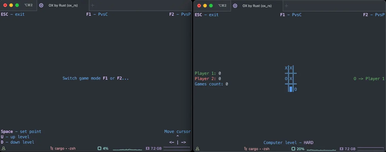The width and height of the screenshot is (386, 152).
Task: Click the user icon in left terminal status bar
Action: point(4,148)
